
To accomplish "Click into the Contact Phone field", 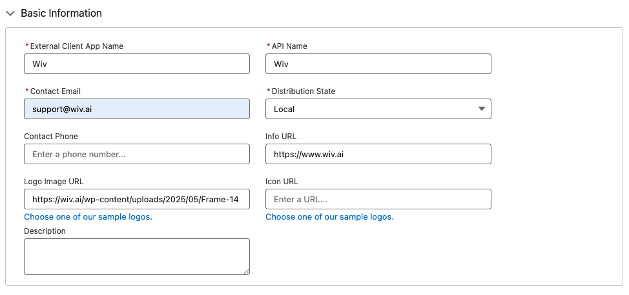I will tap(136, 154).
